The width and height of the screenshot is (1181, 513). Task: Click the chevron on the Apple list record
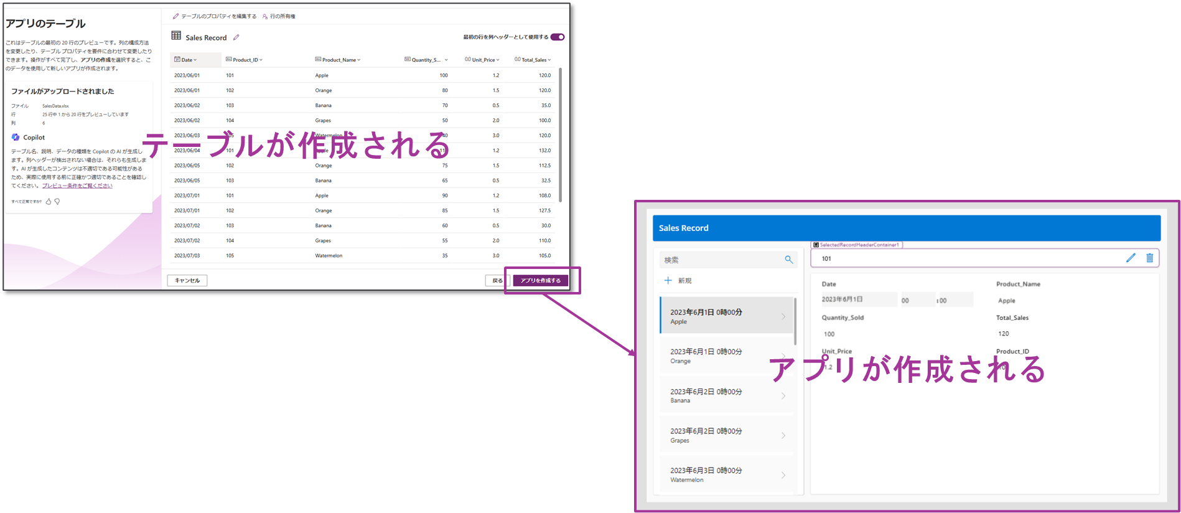pos(783,316)
